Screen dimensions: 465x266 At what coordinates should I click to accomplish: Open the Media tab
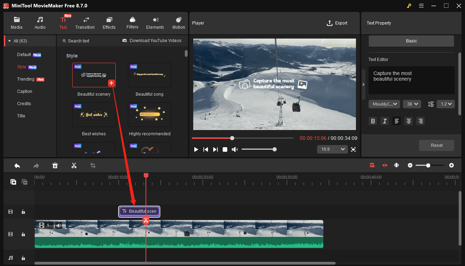tap(16, 23)
